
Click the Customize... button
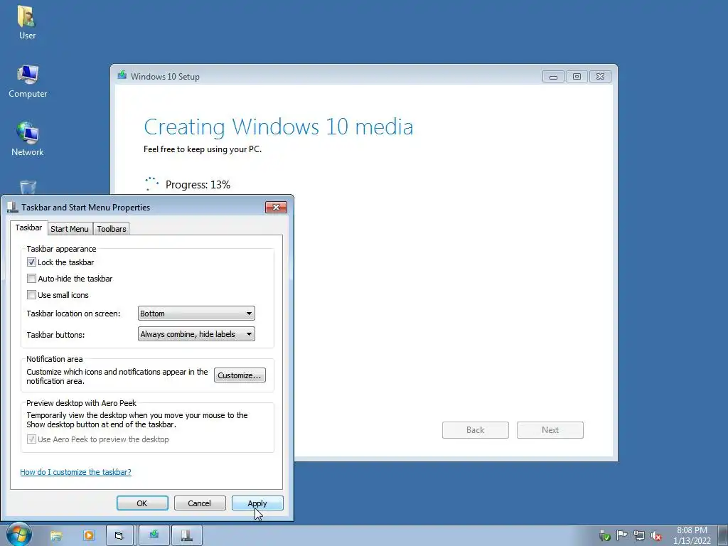240,375
